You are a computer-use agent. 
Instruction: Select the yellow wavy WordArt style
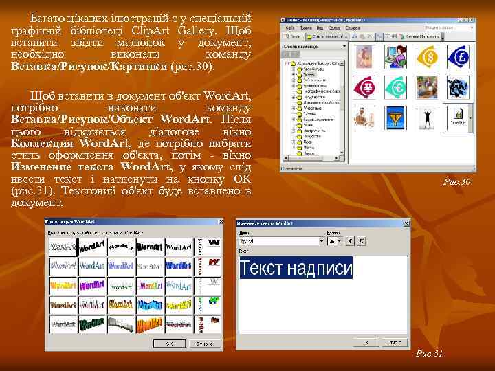pyautogui.click(x=179, y=305)
